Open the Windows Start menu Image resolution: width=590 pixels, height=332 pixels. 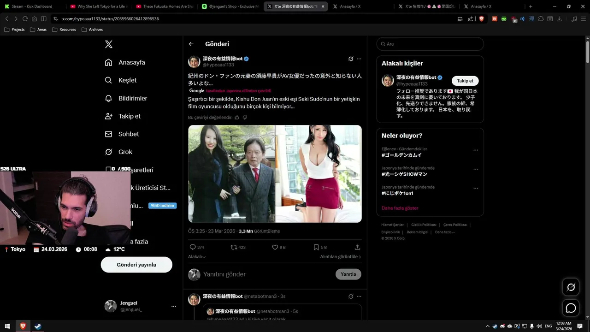[x=7, y=326]
